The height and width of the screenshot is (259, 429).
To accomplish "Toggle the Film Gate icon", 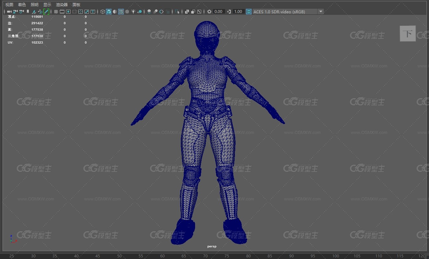I will click(62, 12).
